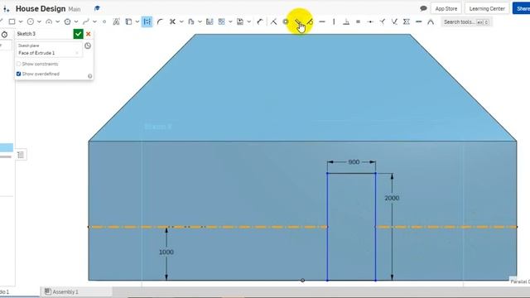
Task: Select the Center point circle tool
Action: (x=31, y=22)
